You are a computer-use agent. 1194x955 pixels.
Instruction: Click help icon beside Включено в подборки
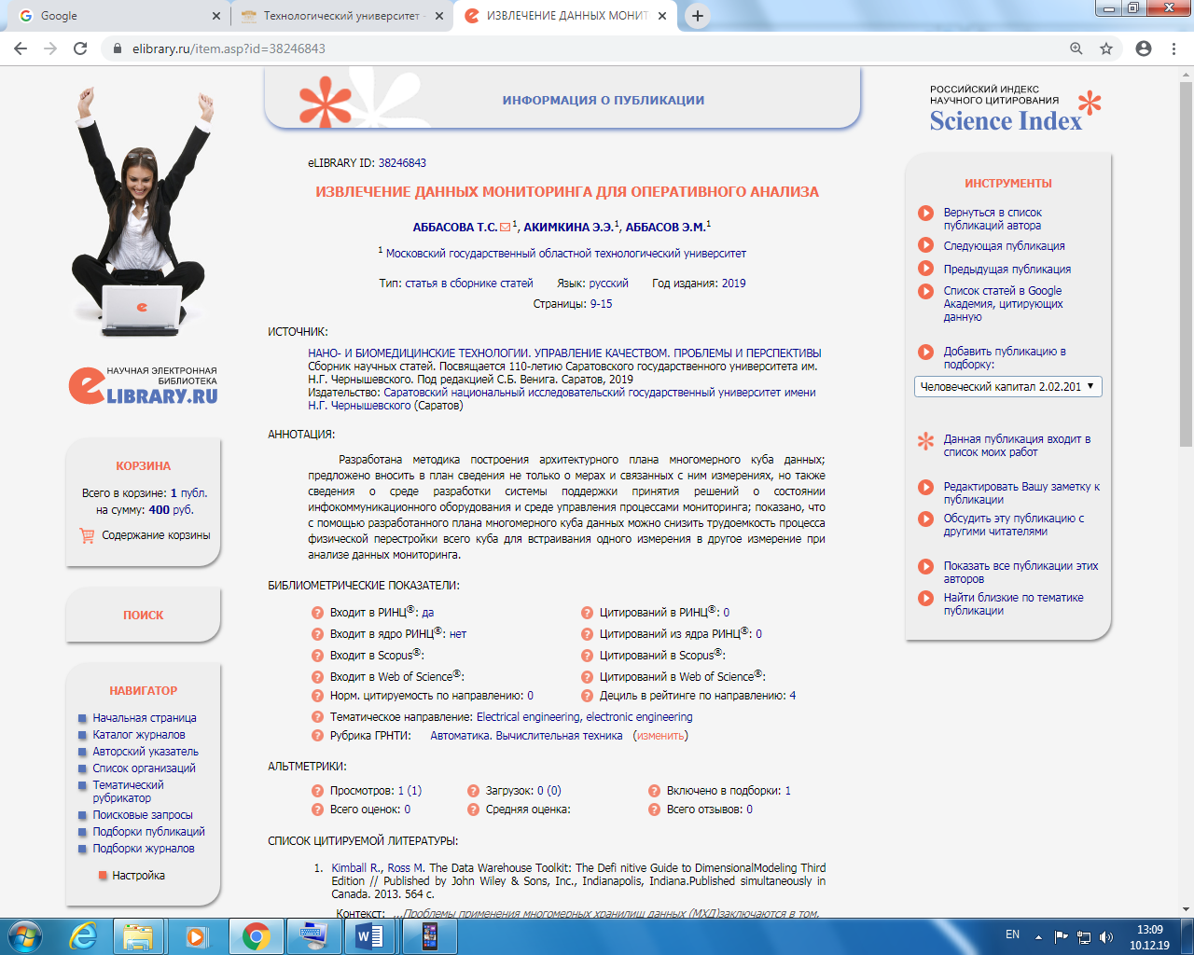(x=654, y=791)
